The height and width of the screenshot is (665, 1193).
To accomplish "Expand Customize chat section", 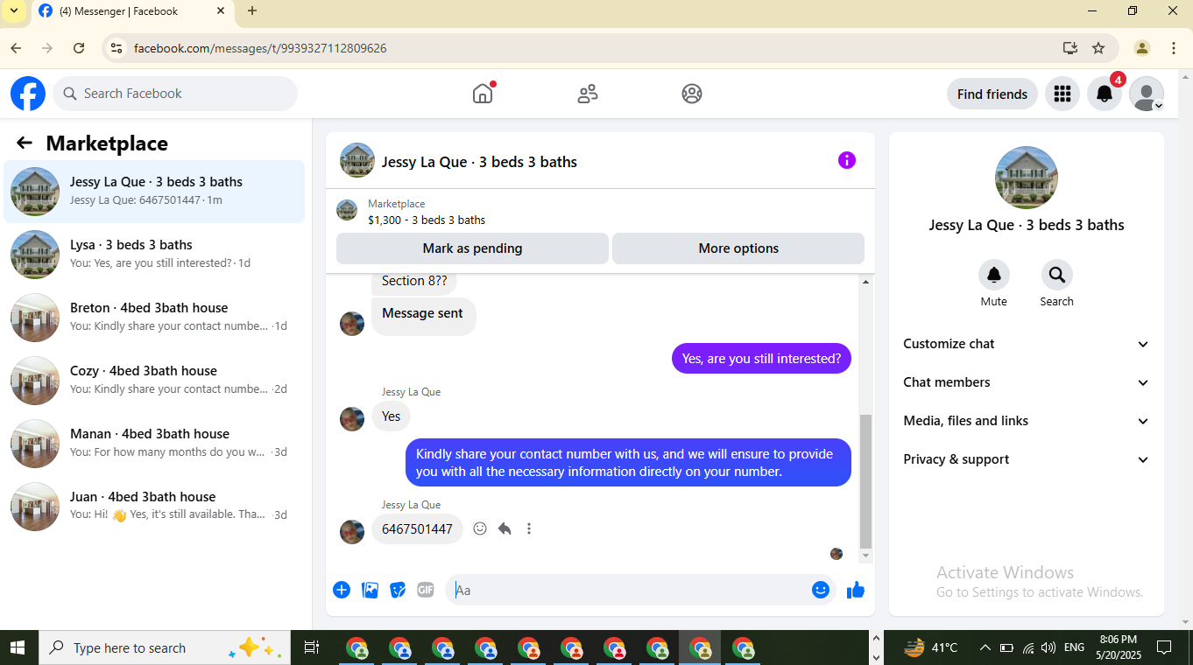I will tap(1027, 344).
